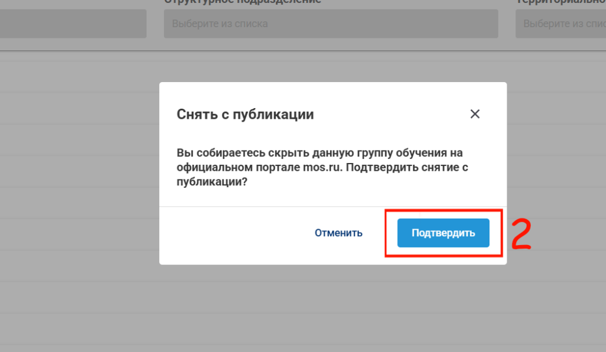Click the question Подтвердить снятие с публикации

pos(323,174)
